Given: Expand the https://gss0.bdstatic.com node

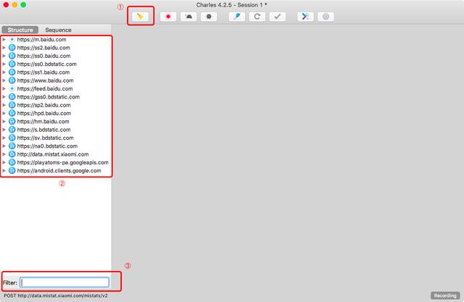Looking at the screenshot, I should 4,96.
